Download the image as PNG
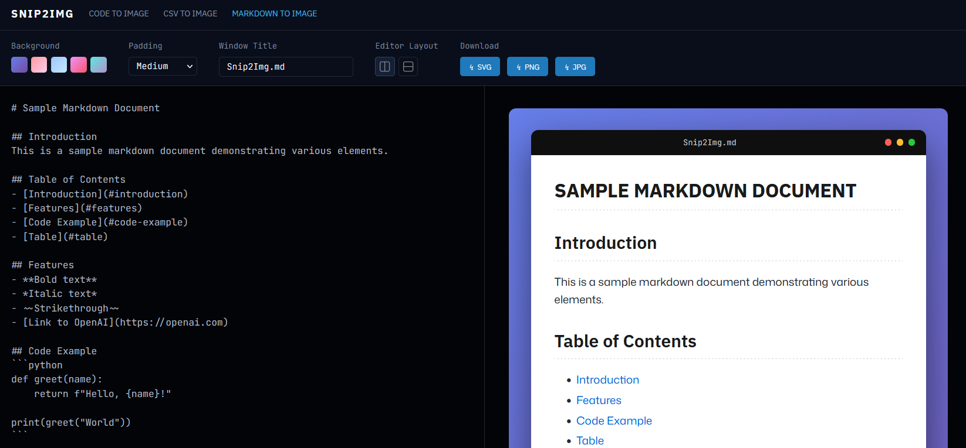The height and width of the screenshot is (448, 966). pyautogui.click(x=528, y=67)
